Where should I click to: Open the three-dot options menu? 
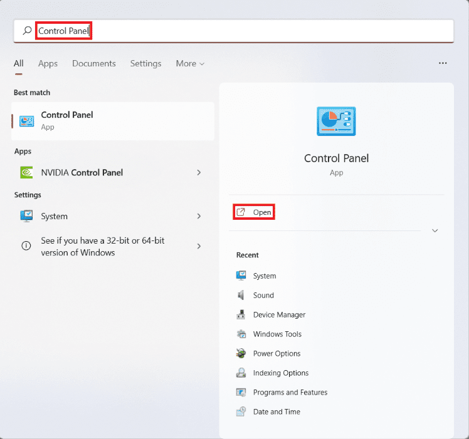(443, 63)
